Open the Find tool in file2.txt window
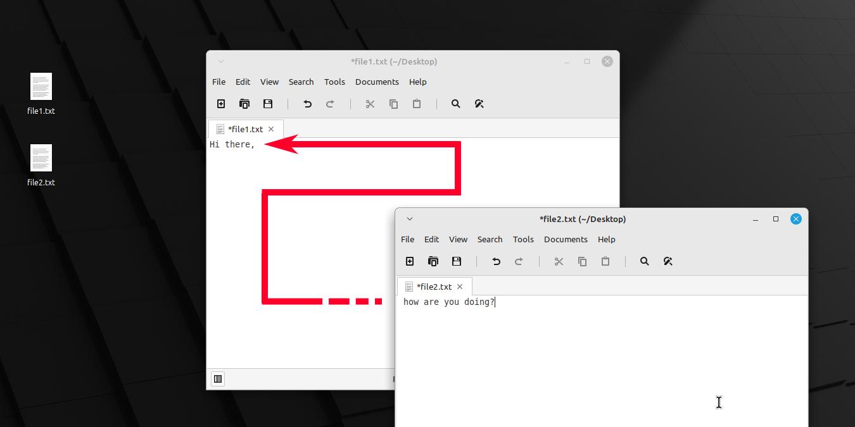 pos(644,261)
